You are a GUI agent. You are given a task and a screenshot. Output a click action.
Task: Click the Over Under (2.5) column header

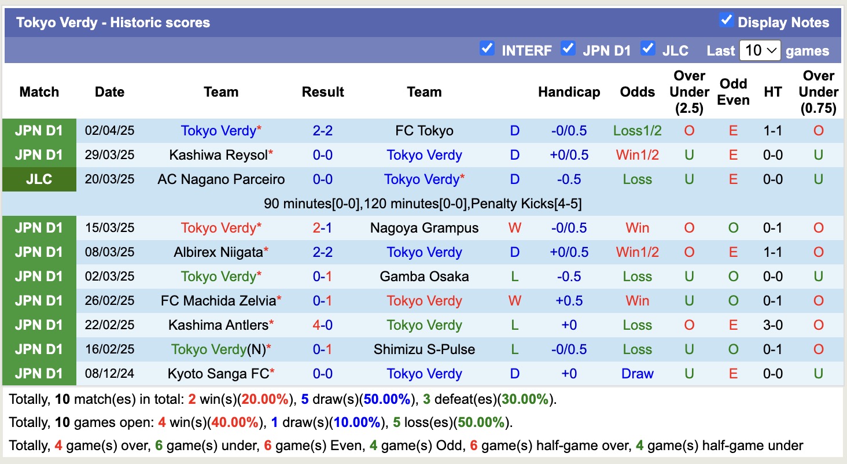(x=689, y=92)
